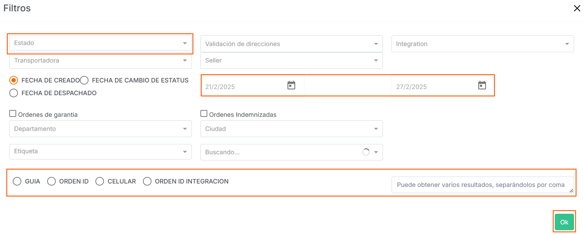Open the Ciudad dropdown
Image resolution: width=583 pixels, height=234 pixels.
292,129
